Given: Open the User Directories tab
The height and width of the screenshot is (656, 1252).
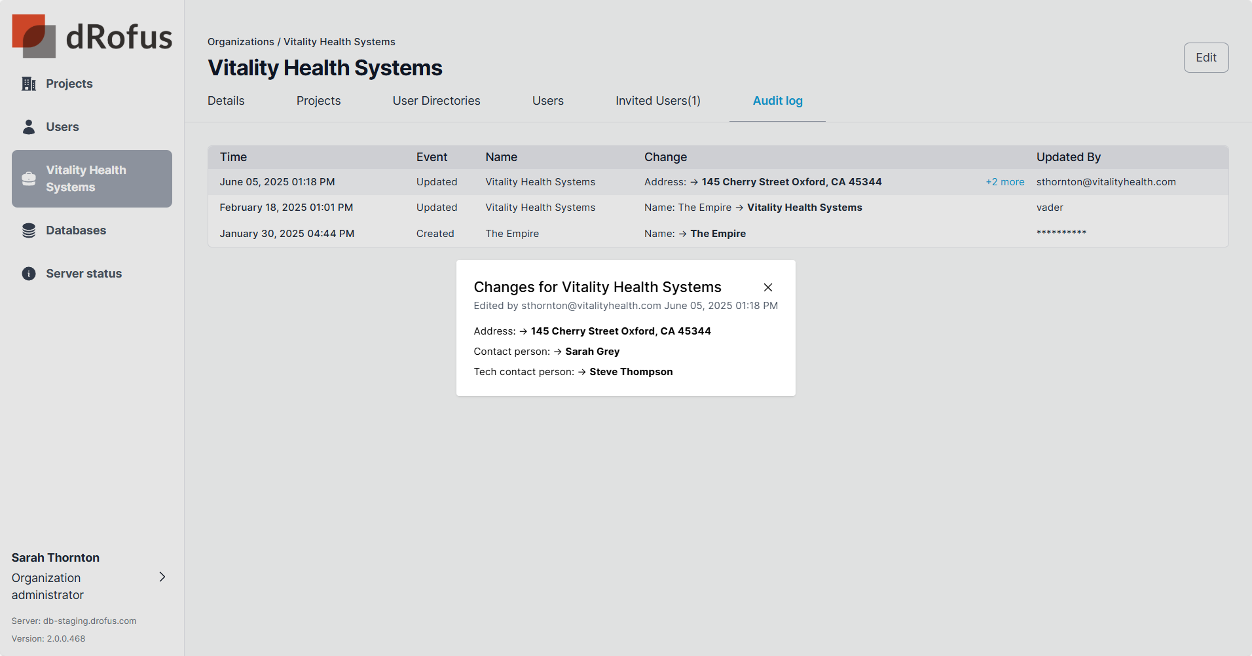Looking at the screenshot, I should point(436,101).
